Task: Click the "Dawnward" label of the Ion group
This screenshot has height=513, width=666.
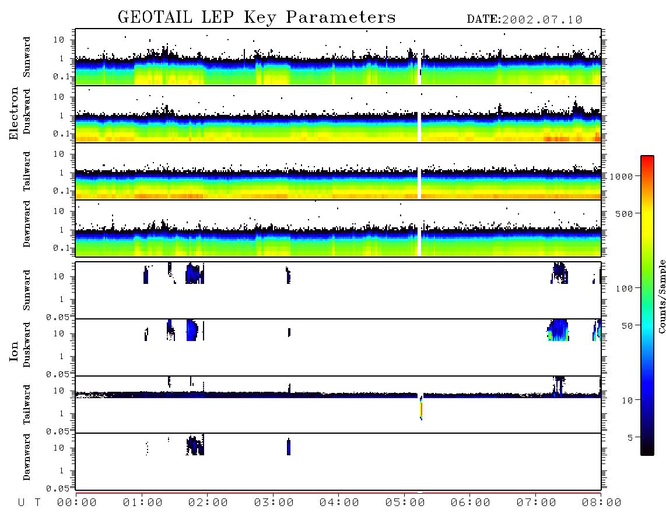Action: pos(27,457)
